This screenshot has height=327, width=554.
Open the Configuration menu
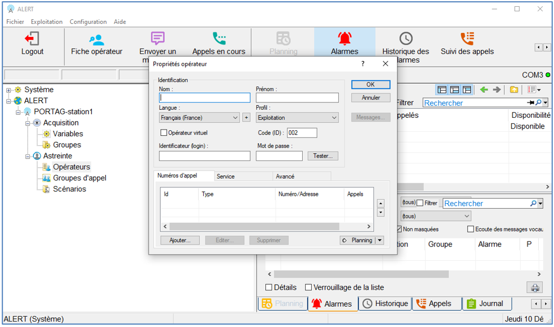click(x=88, y=21)
